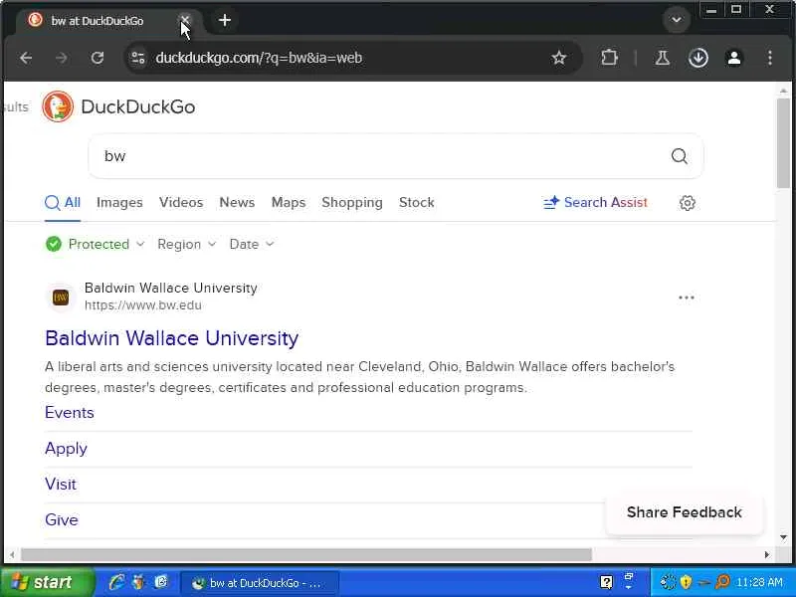Viewport: 796px width, 597px height.
Task: Open search settings gear icon
Action: (x=687, y=203)
